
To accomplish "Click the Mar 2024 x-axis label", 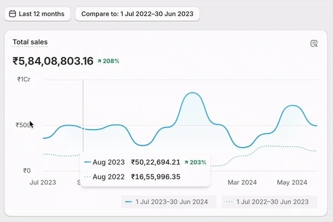I will [242, 182].
